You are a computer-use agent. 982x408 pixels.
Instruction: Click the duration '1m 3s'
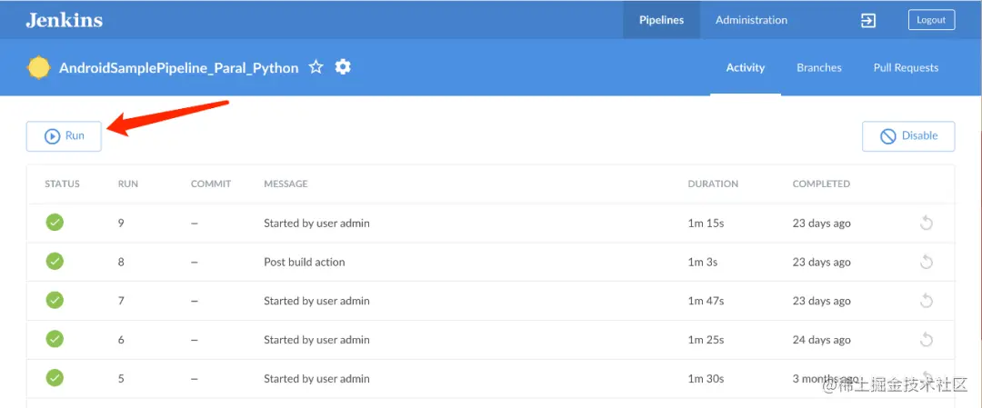(703, 263)
